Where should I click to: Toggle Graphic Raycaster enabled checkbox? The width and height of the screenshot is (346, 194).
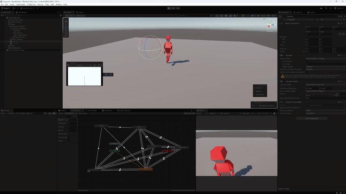click(284, 102)
